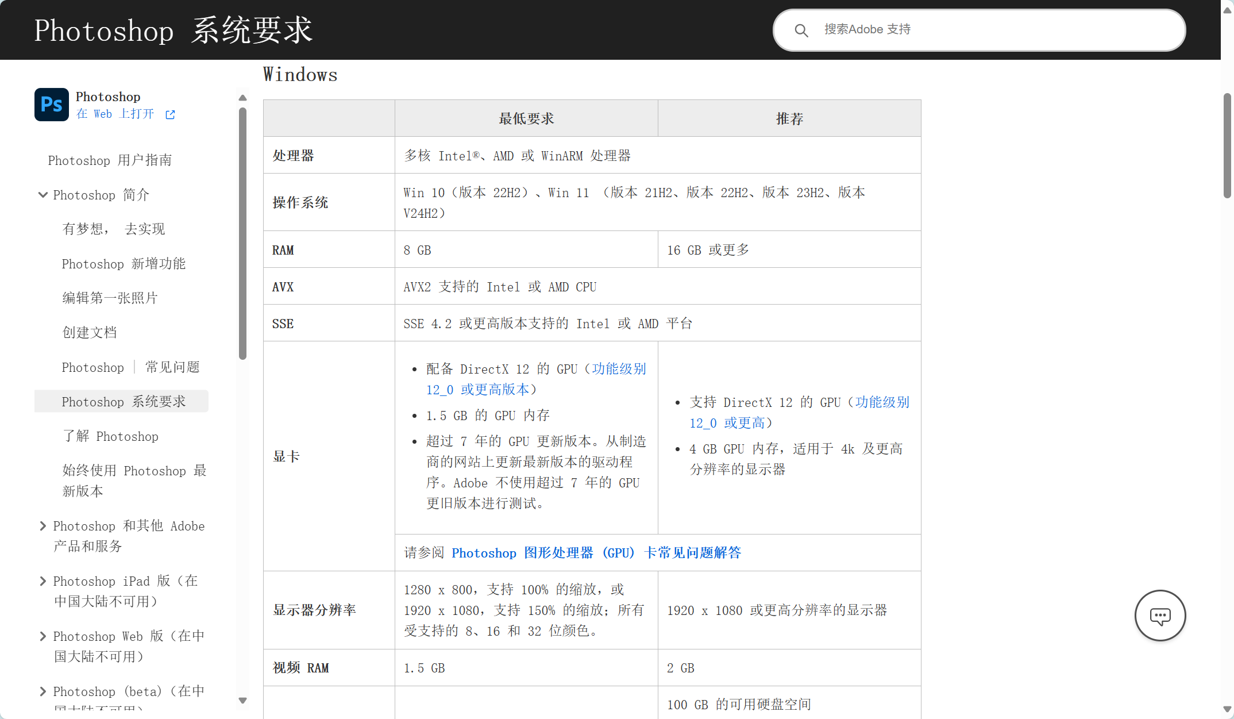
Task: Click the 16 GB 或更多 cell
Action: 789,249
